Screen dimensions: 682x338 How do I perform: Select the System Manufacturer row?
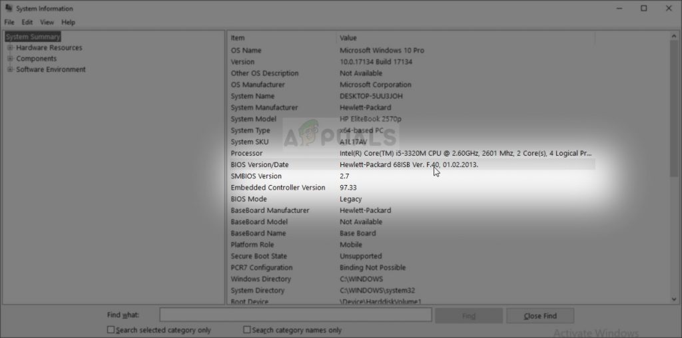[411, 107]
